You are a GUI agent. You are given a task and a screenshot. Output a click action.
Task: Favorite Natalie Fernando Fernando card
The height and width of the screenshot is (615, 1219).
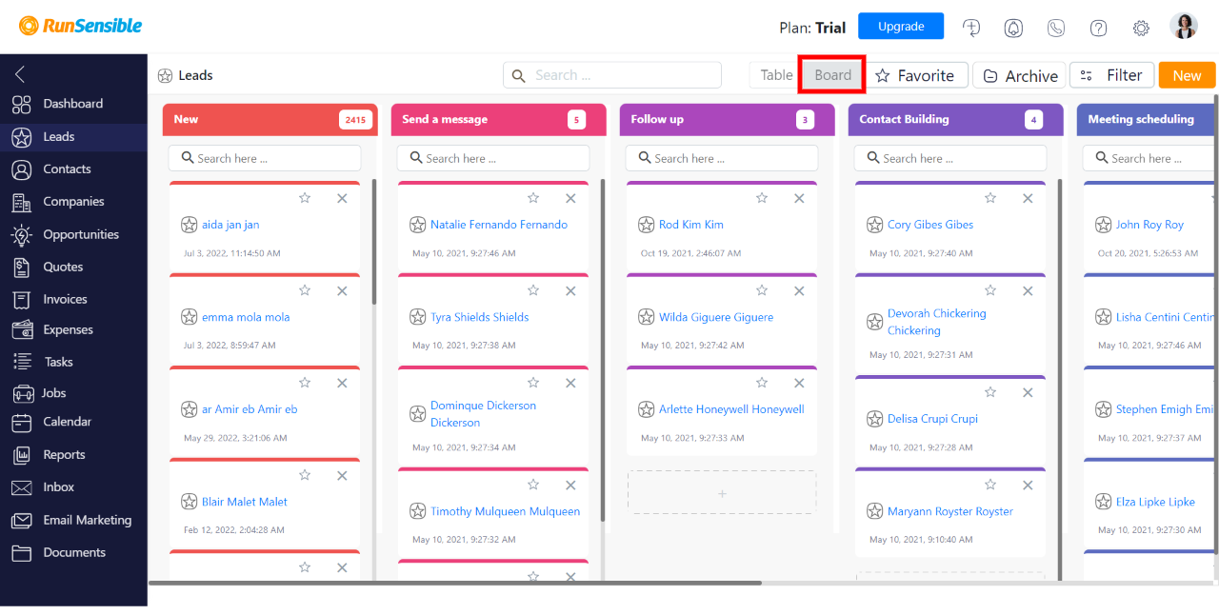pos(533,198)
